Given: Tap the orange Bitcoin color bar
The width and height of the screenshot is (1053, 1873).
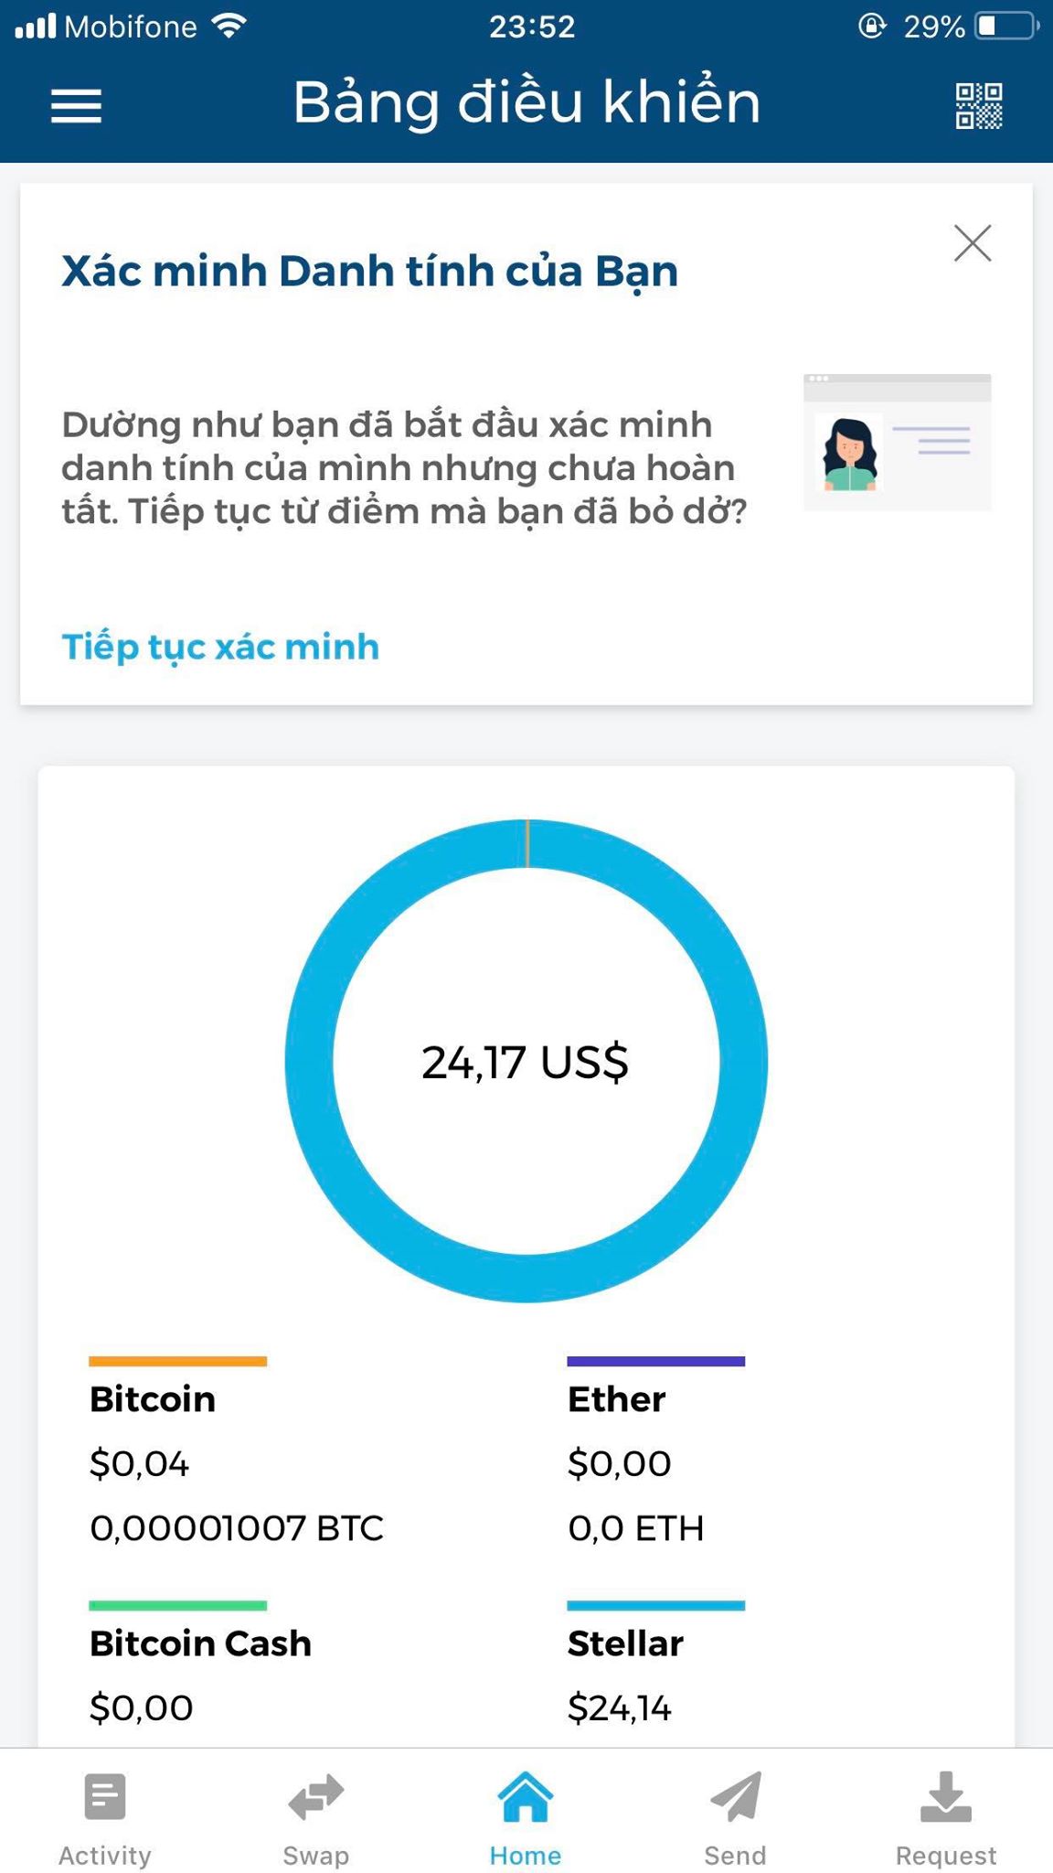Looking at the screenshot, I should tap(177, 1362).
